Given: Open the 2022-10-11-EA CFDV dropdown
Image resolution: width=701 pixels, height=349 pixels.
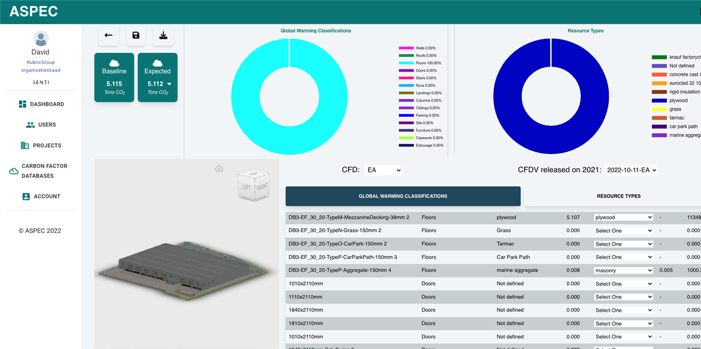Looking at the screenshot, I should point(630,170).
